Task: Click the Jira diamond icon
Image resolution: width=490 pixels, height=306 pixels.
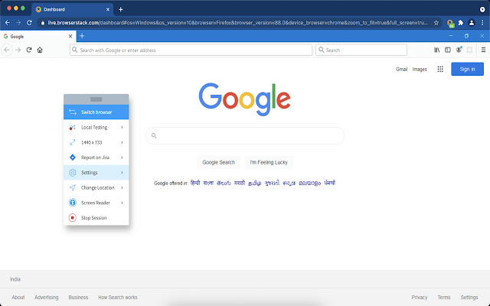Action: click(x=73, y=158)
